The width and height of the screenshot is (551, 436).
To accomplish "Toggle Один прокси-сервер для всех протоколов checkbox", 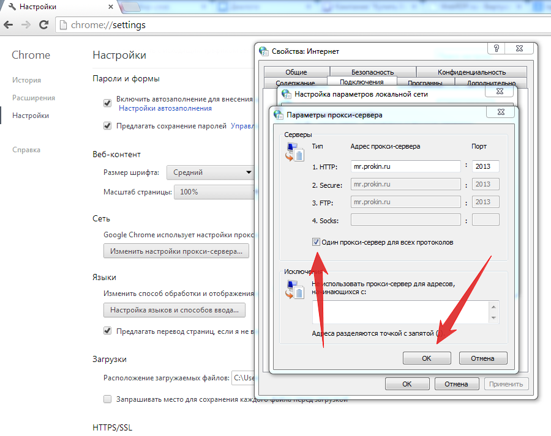I will tap(316, 242).
